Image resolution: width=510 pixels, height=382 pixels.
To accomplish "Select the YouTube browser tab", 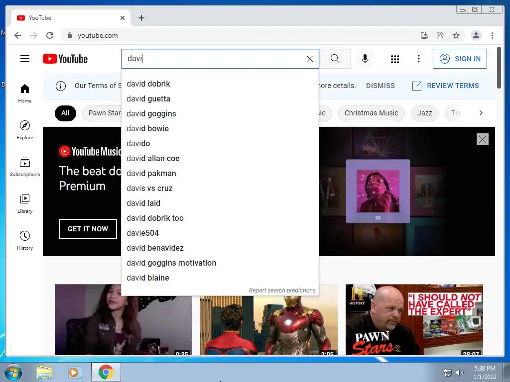I will [71, 18].
